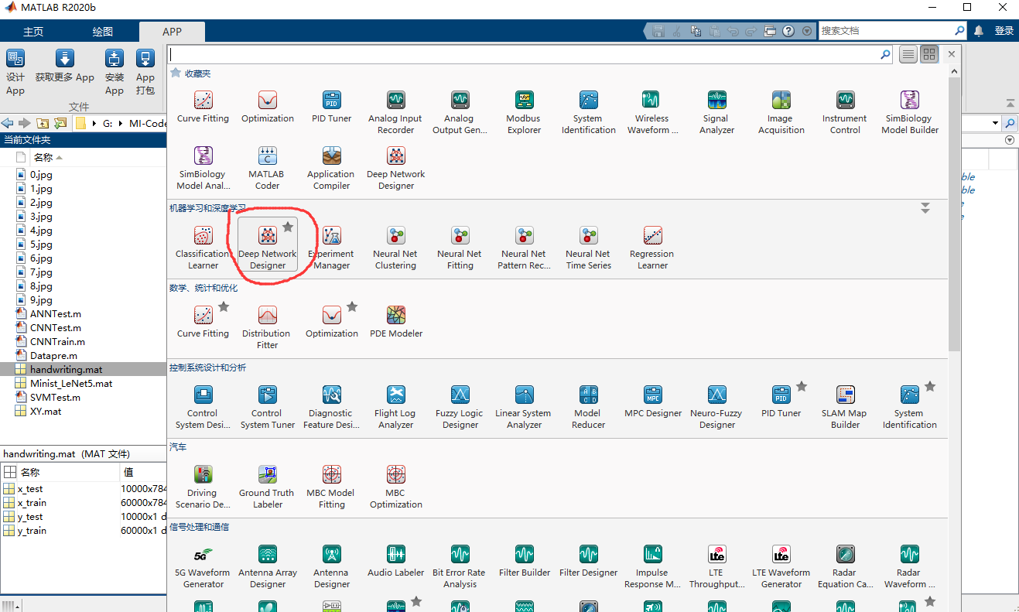
Task: Launch MATLAB Coder app
Action: pos(267,168)
